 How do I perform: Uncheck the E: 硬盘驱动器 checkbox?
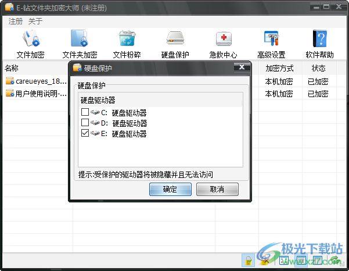[85, 133]
